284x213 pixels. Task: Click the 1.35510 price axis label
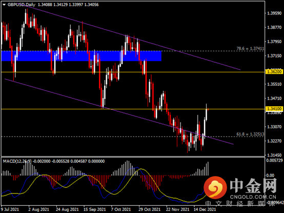pos(274,84)
